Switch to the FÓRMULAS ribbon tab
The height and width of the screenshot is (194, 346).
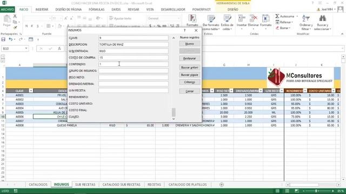point(97,10)
